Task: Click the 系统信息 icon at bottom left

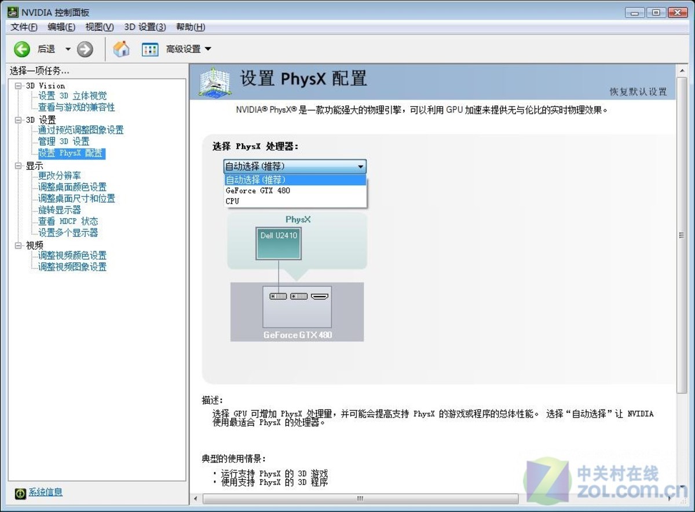Action: [x=20, y=493]
